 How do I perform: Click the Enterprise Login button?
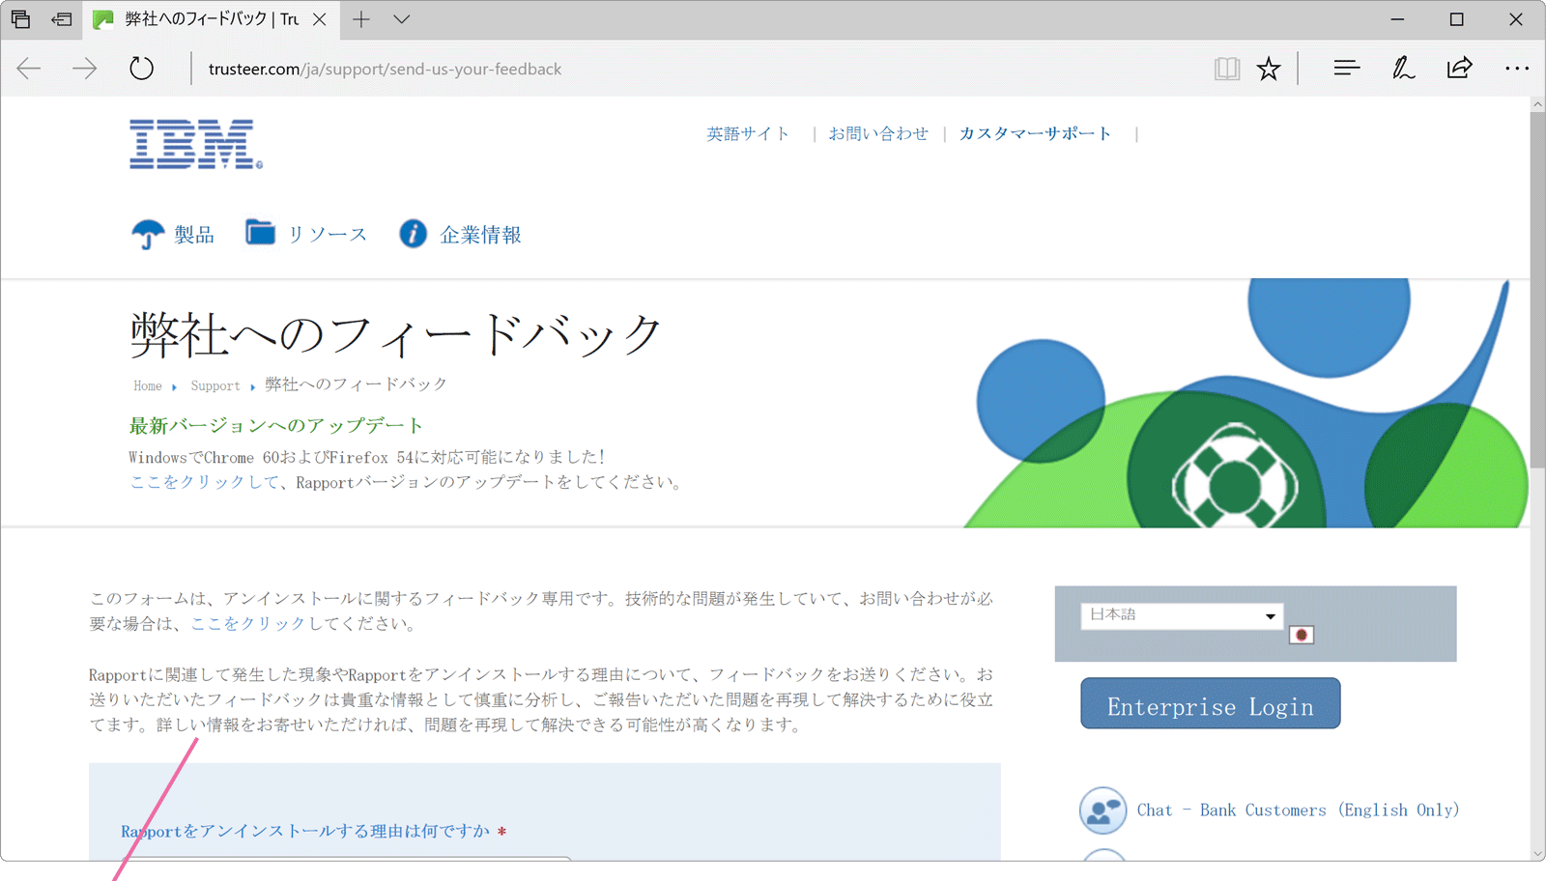tap(1210, 703)
